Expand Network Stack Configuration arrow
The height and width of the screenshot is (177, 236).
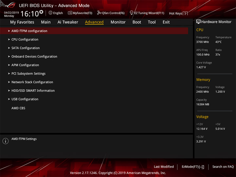click(9, 82)
